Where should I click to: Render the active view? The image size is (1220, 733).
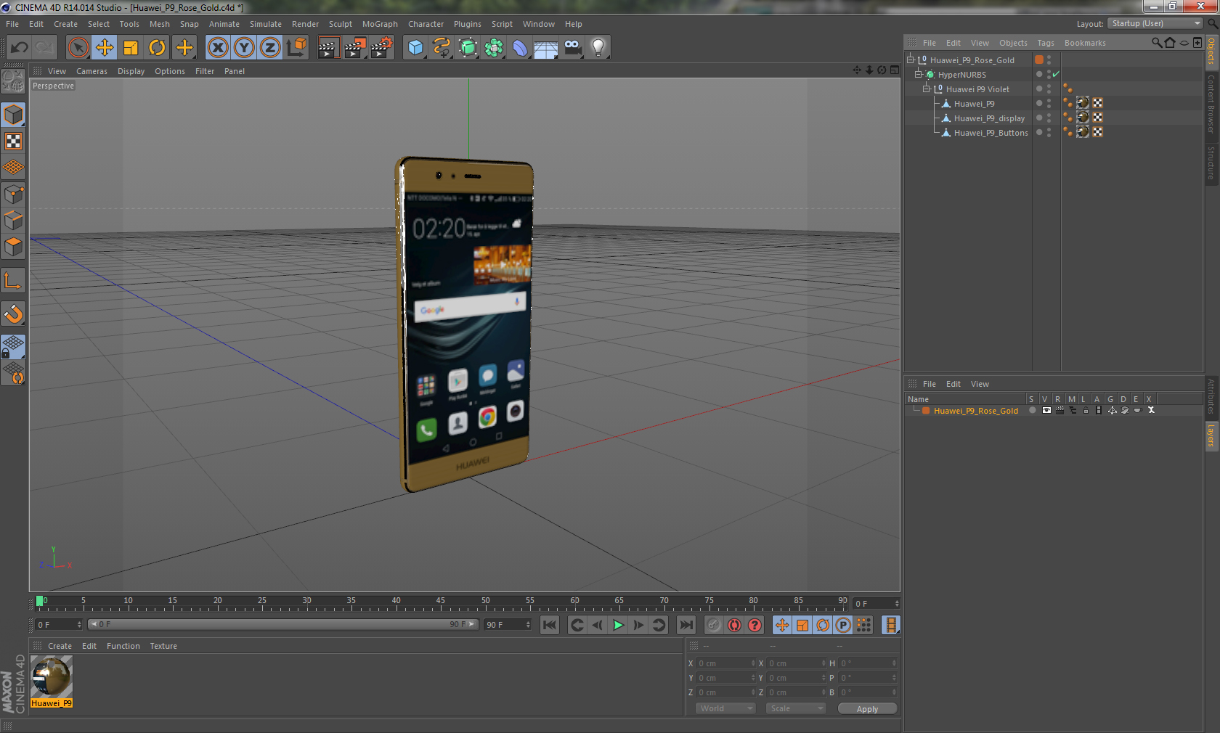coord(328,48)
